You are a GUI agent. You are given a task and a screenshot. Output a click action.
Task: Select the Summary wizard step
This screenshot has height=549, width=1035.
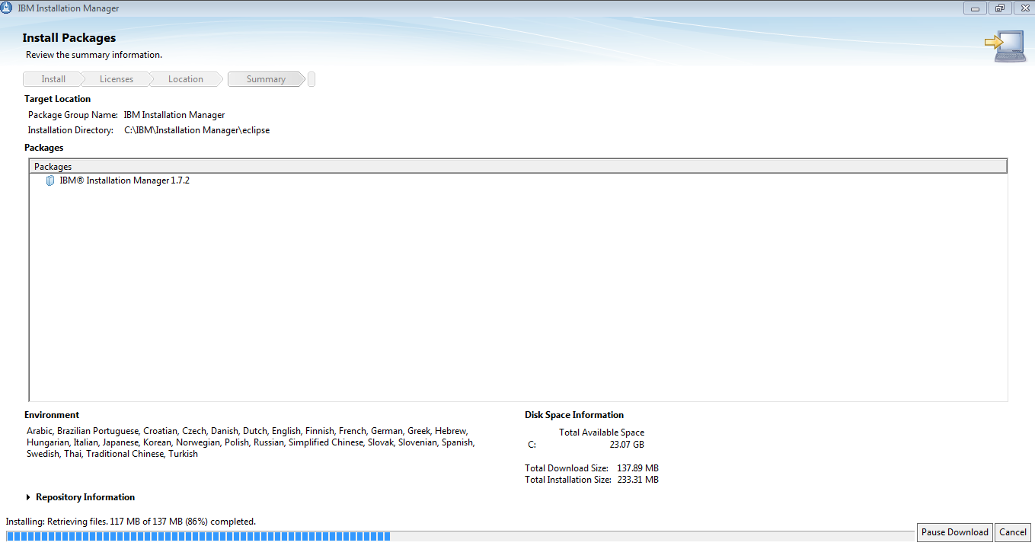pos(266,79)
